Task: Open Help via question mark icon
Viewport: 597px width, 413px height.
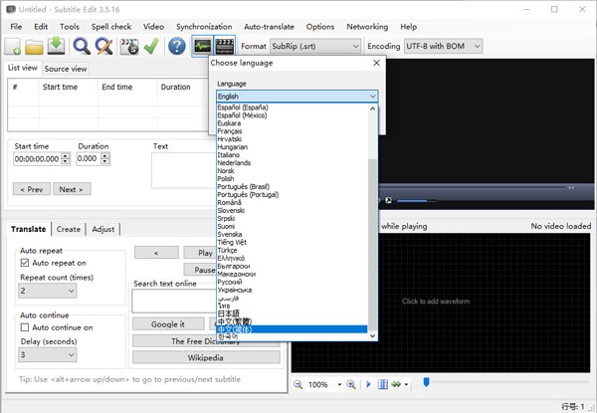Action: pos(176,46)
